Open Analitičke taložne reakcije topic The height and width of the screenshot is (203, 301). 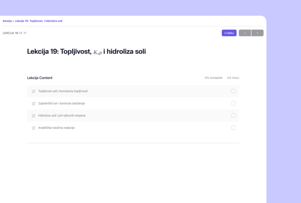click(56, 128)
